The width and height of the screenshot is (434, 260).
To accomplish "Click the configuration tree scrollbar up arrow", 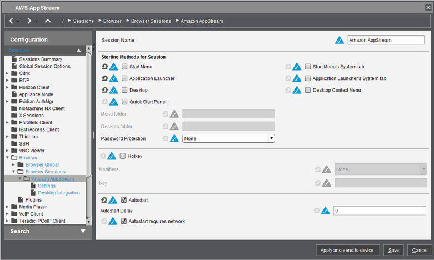I will click(x=88, y=48).
